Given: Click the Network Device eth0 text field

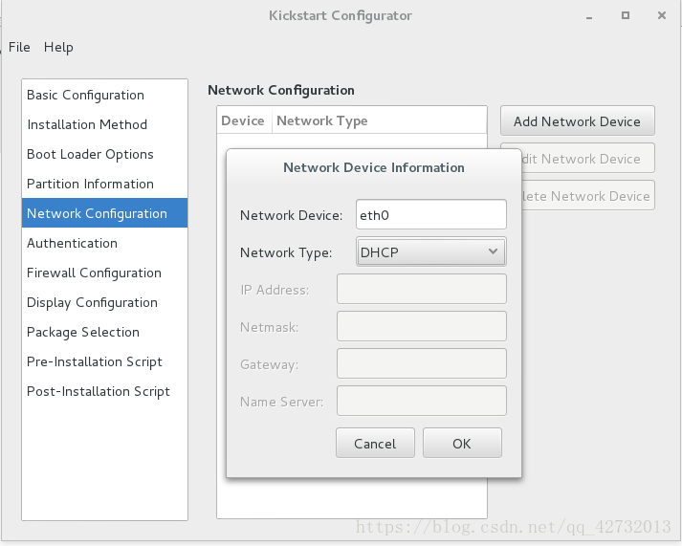Looking at the screenshot, I should click(x=431, y=214).
